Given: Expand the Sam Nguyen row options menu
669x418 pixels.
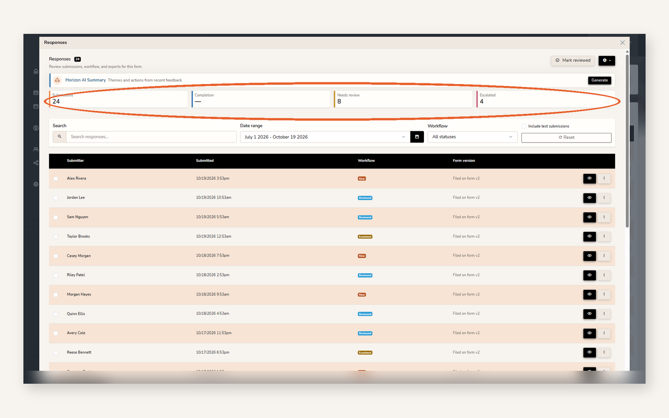Looking at the screenshot, I should [604, 217].
